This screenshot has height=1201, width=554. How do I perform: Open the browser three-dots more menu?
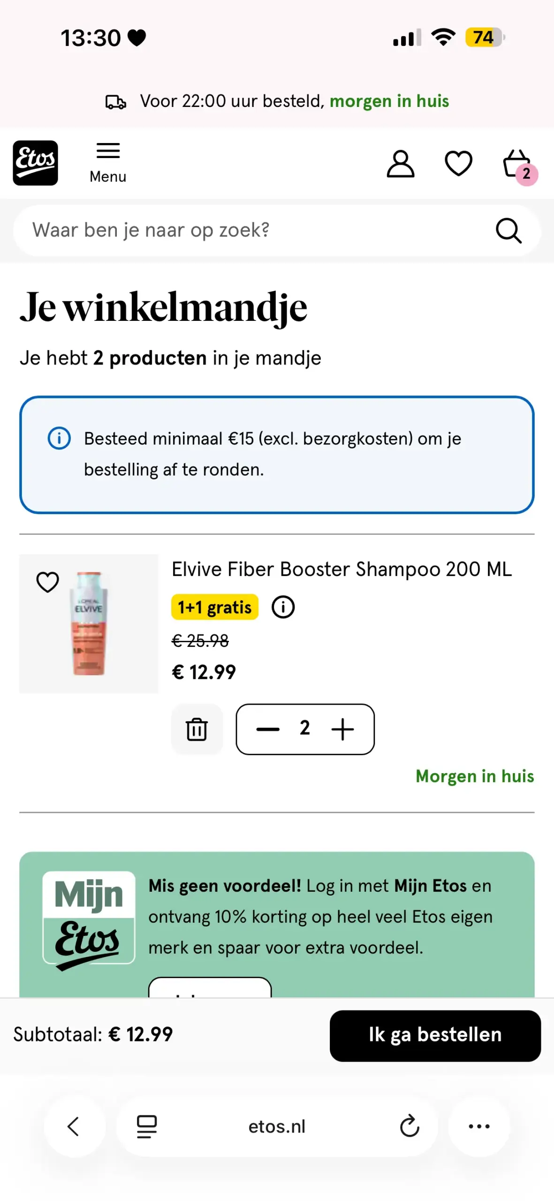(x=479, y=1126)
